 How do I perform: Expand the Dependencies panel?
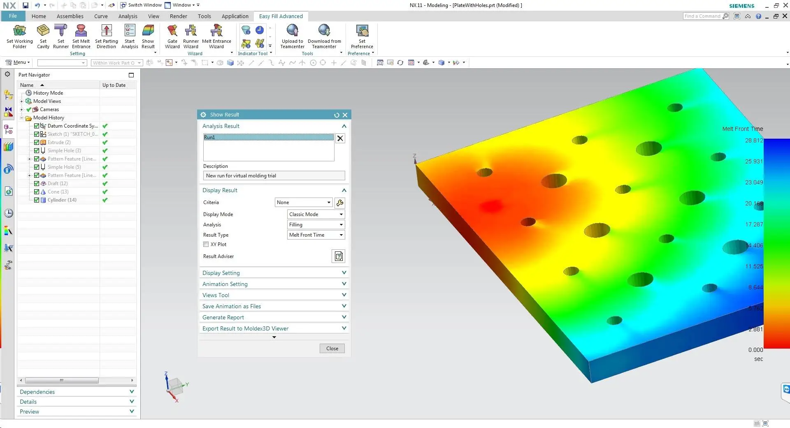[x=77, y=392]
